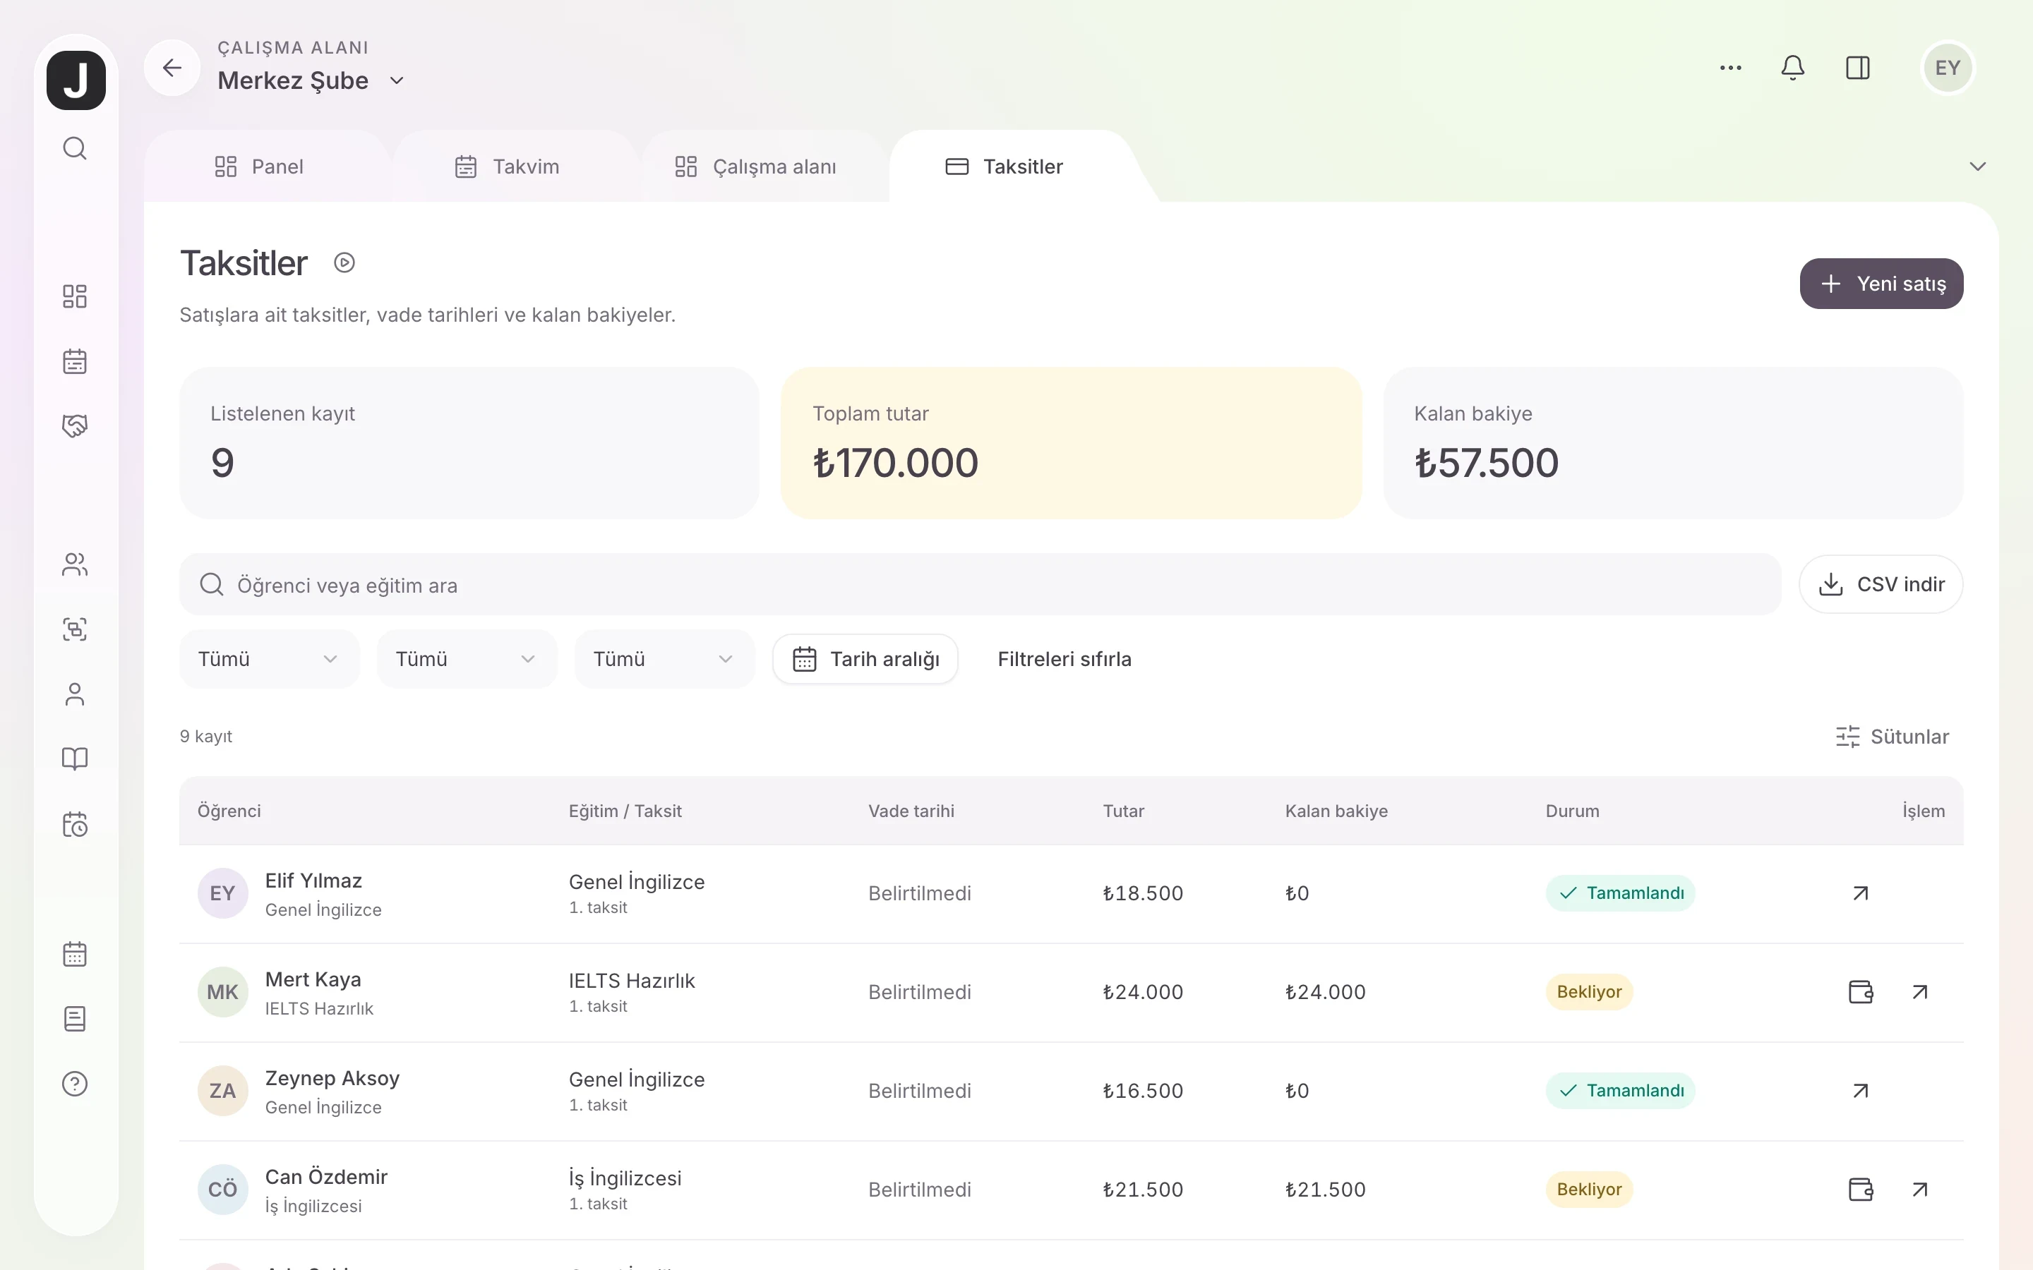The image size is (2033, 1270).
Task: Open the sidebar open-book icon
Action: pos(75,759)
